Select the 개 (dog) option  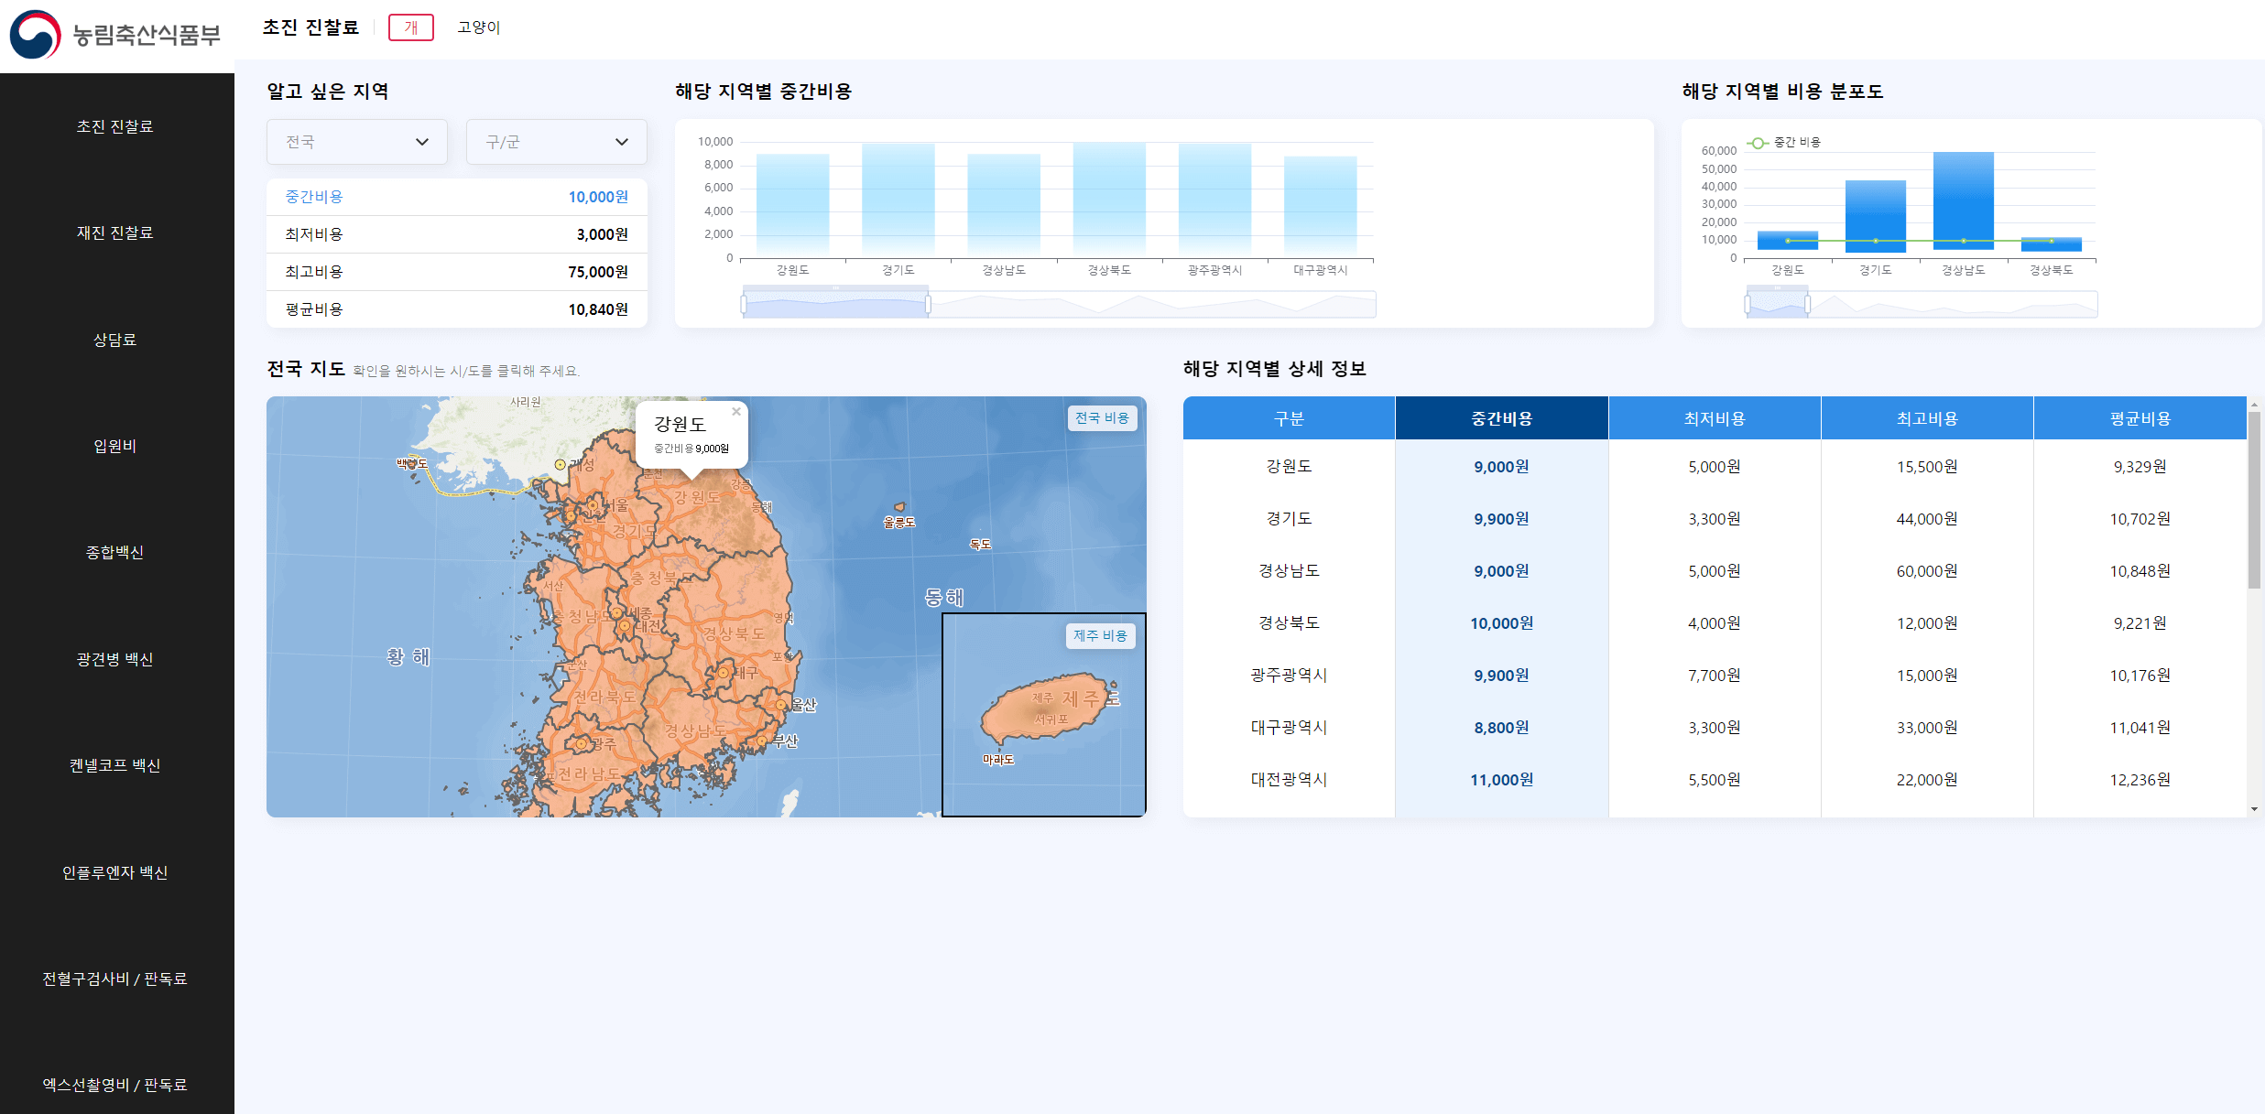click(411, 27)
